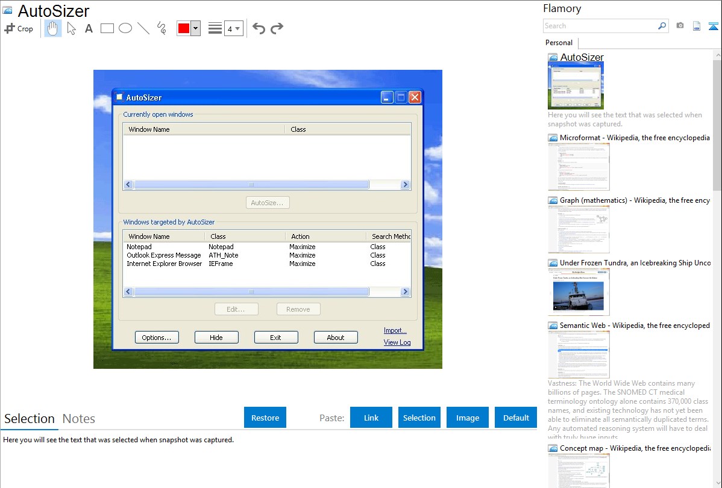The height and width of the screenshot is (488, 722).
Task: Undo the last annotation
Action: click(x=259, y=28)
